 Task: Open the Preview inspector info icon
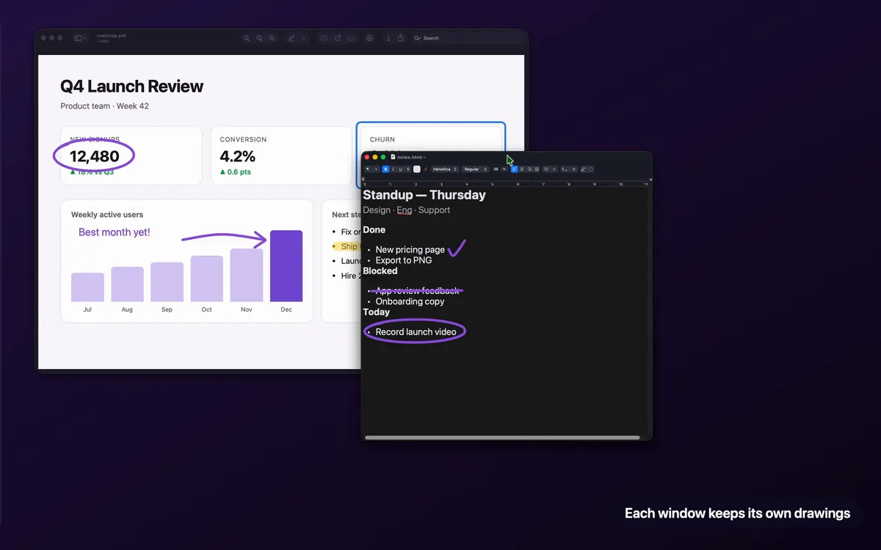coord(388,38)
